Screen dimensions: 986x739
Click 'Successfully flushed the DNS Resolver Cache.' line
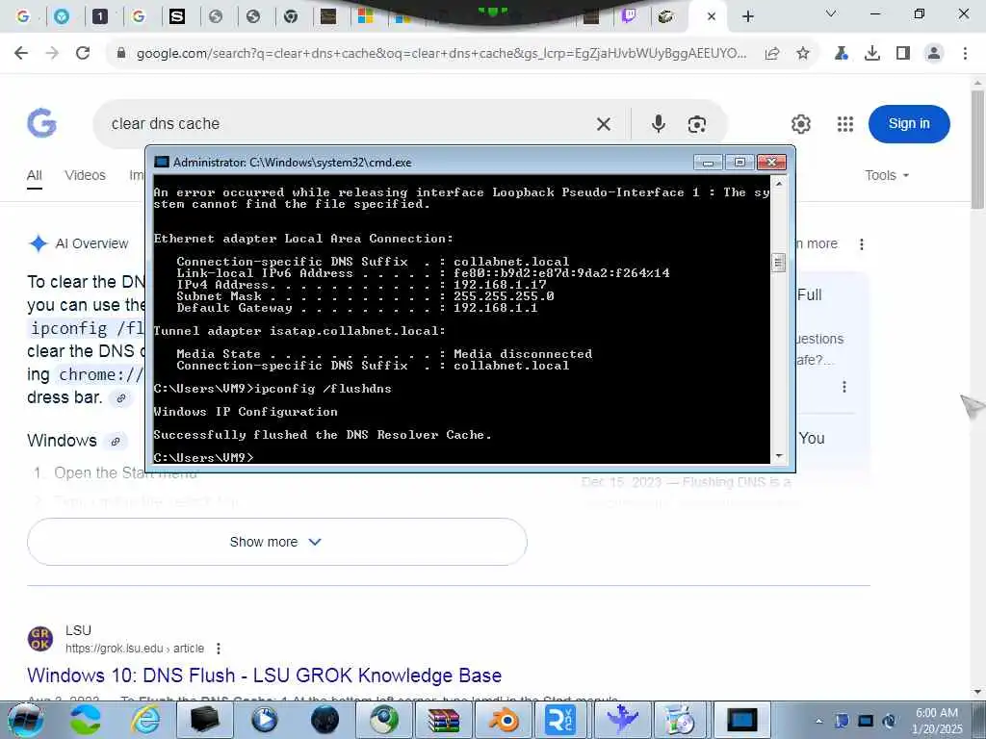point(323,435)
